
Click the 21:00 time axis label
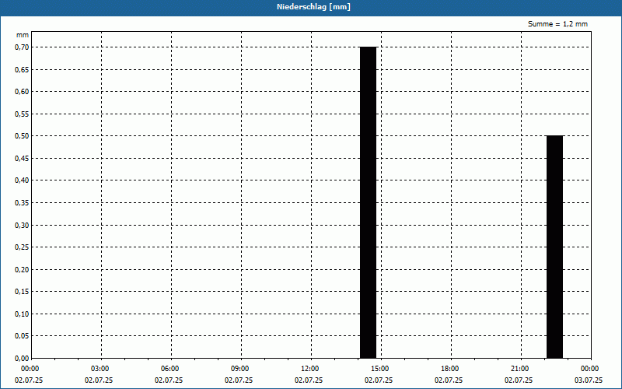coord(519,369)
